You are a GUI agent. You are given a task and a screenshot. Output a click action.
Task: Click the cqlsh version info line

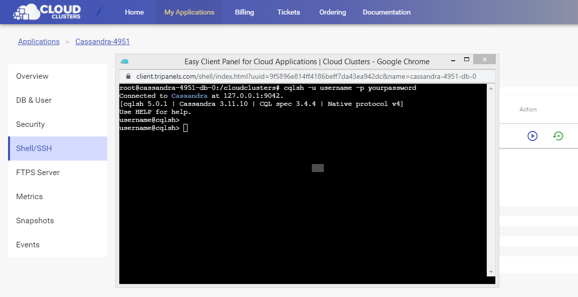click(x=261, y=104)
